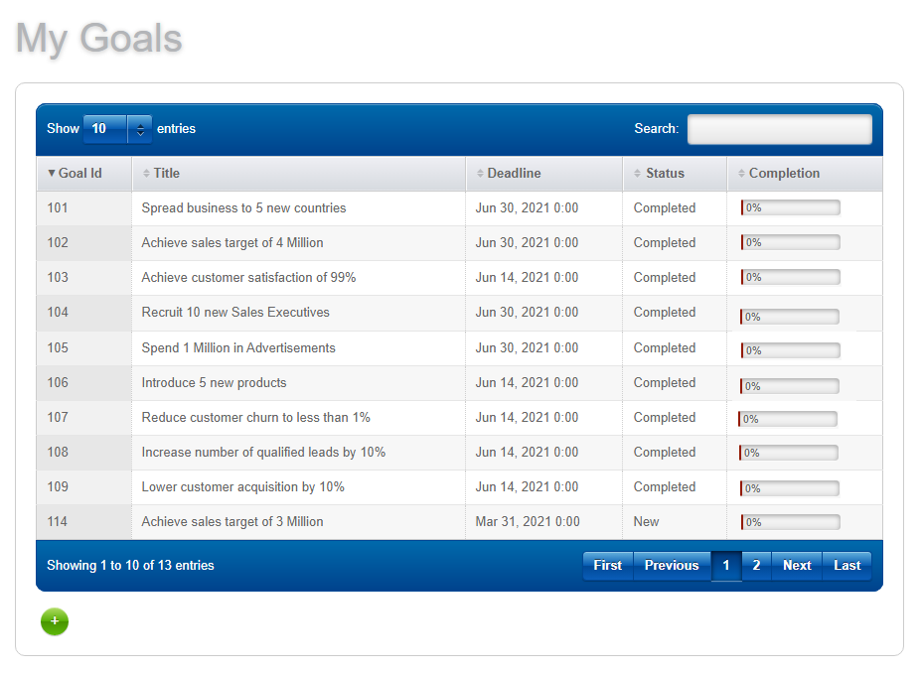Focus the Search input field
921x673 pixels.
pos(780,129)
